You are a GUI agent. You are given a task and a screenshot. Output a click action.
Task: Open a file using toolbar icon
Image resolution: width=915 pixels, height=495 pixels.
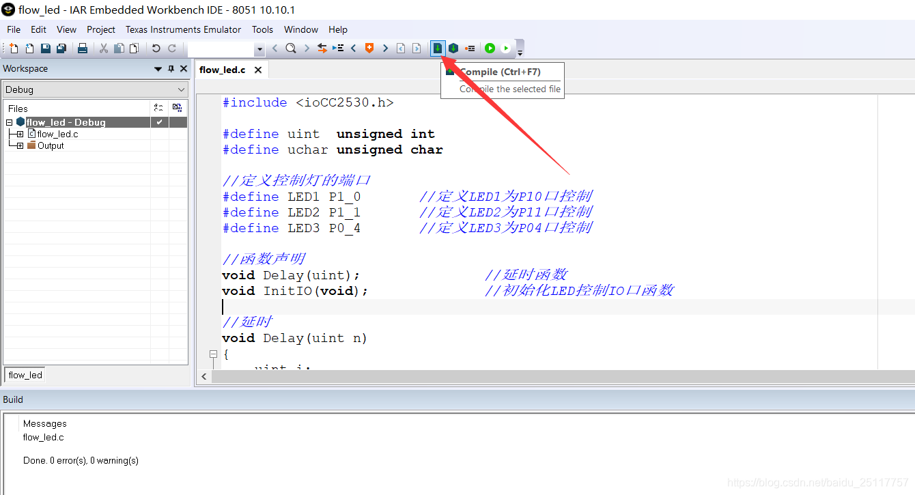[x=29, y=48]
